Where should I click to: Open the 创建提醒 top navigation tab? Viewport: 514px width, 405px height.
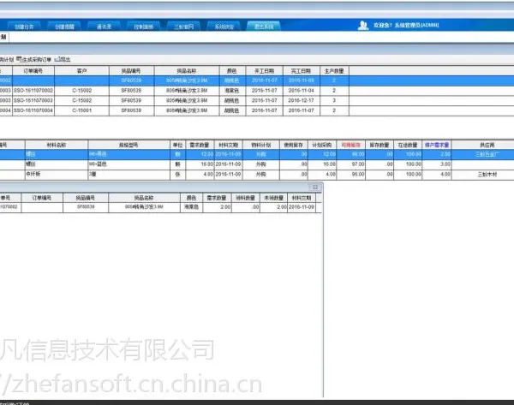tap(64, 27)
